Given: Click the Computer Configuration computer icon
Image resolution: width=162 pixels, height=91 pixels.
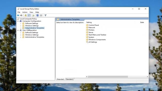Looking at the screenshot, I should click(21, 21).
